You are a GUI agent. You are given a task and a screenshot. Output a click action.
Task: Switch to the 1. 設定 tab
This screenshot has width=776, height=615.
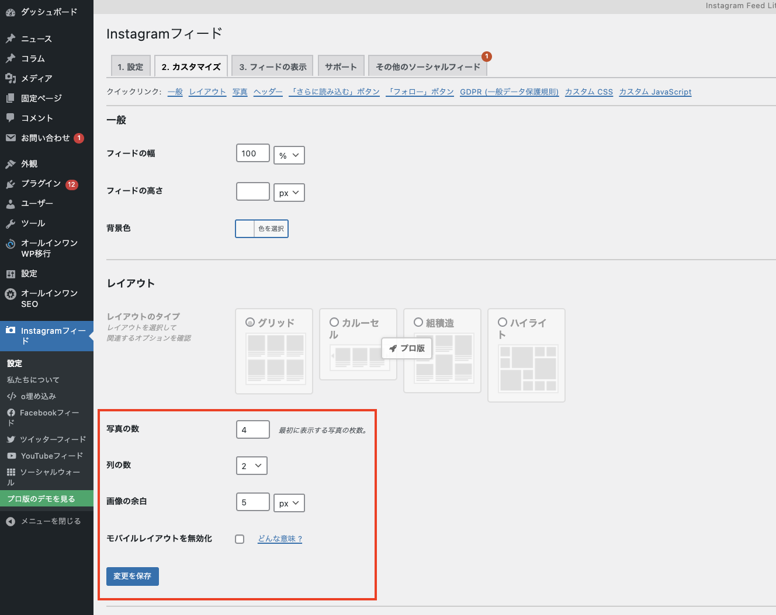point(131,67)
